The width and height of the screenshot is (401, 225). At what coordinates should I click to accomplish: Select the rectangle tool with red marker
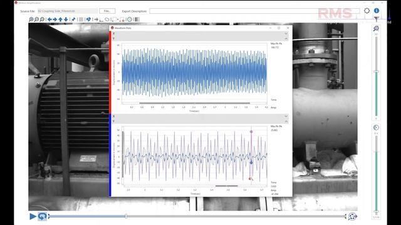pos(122,19)
